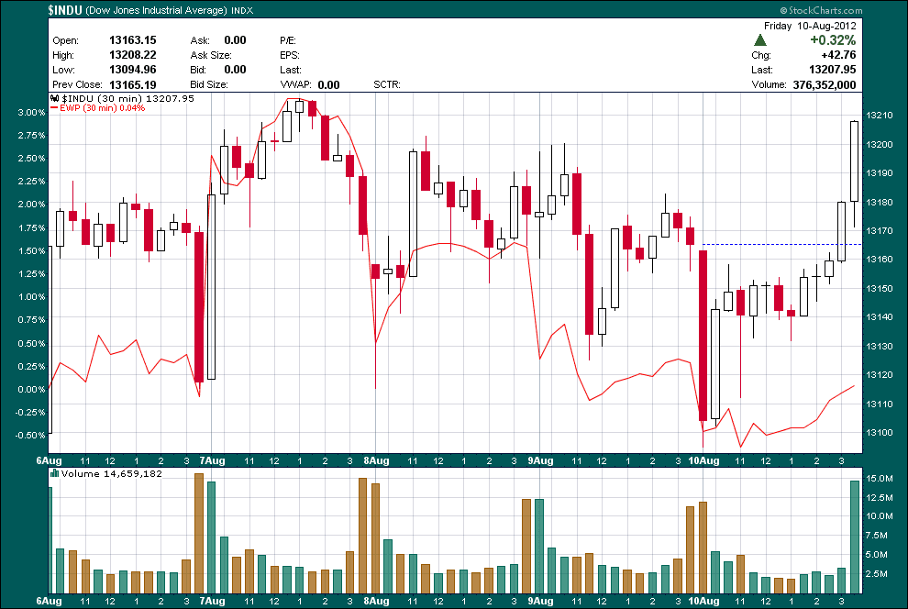908x609 pixels.
Task: Click the Prev Close value 13165.19
Action: coord(133,84)
